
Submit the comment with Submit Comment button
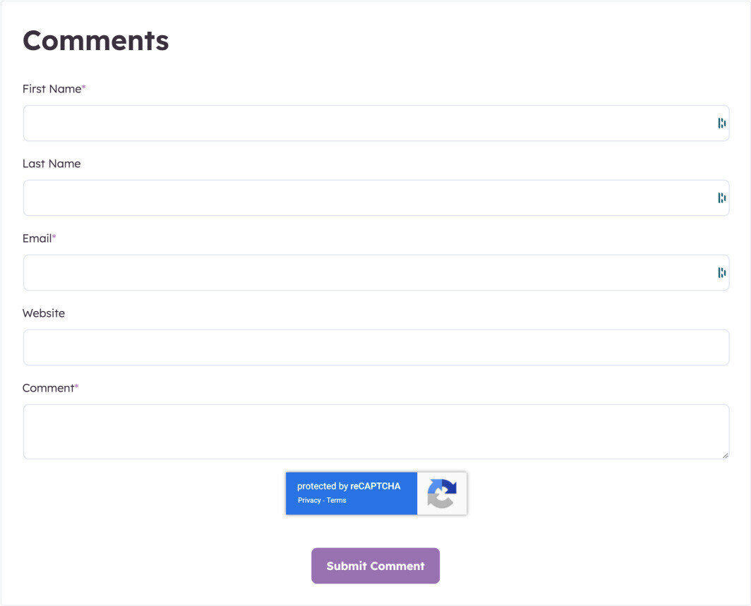(x=375, y=566)
